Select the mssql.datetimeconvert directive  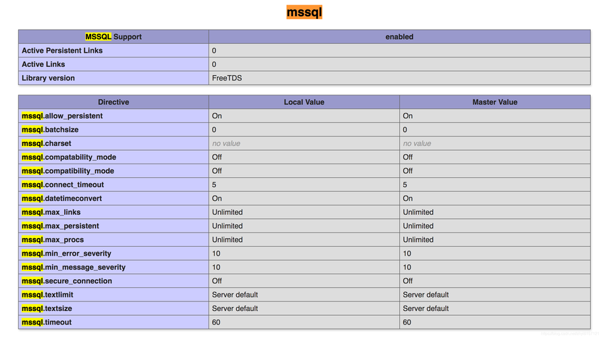(61, 199)
